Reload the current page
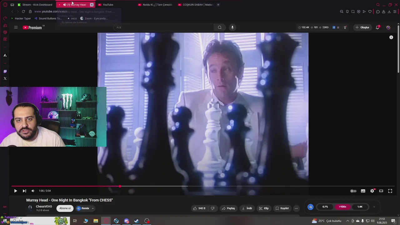Image resolution: width=400 pixels, height=225 pixels. click(23, 12)
